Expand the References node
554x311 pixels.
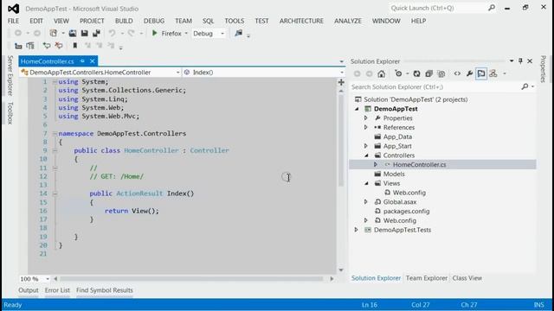click(366, 127)
